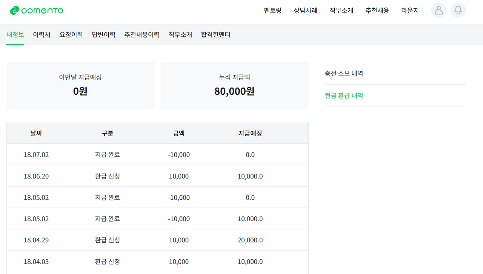The width and height of the screenshot is (483, 274).
Task: Open the notifications bell icon
Action: [458, 10]
